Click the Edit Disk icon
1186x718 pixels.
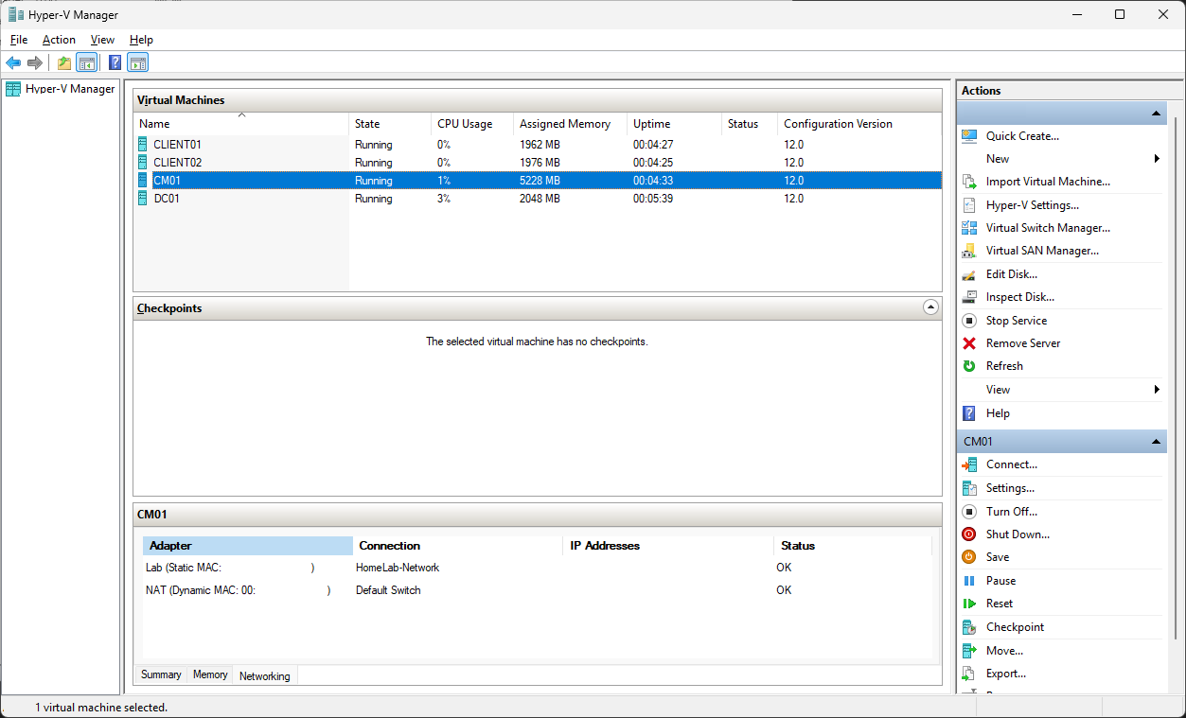(x=969, y=274)
